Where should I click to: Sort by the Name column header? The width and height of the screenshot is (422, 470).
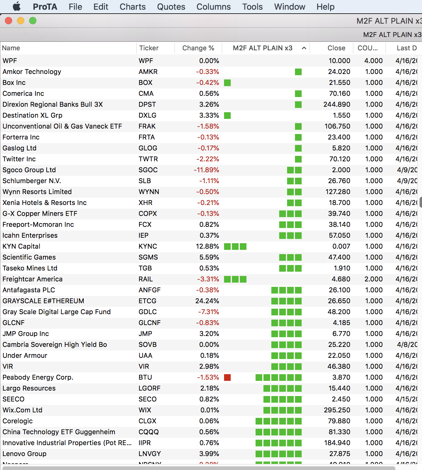coord(68,48)
